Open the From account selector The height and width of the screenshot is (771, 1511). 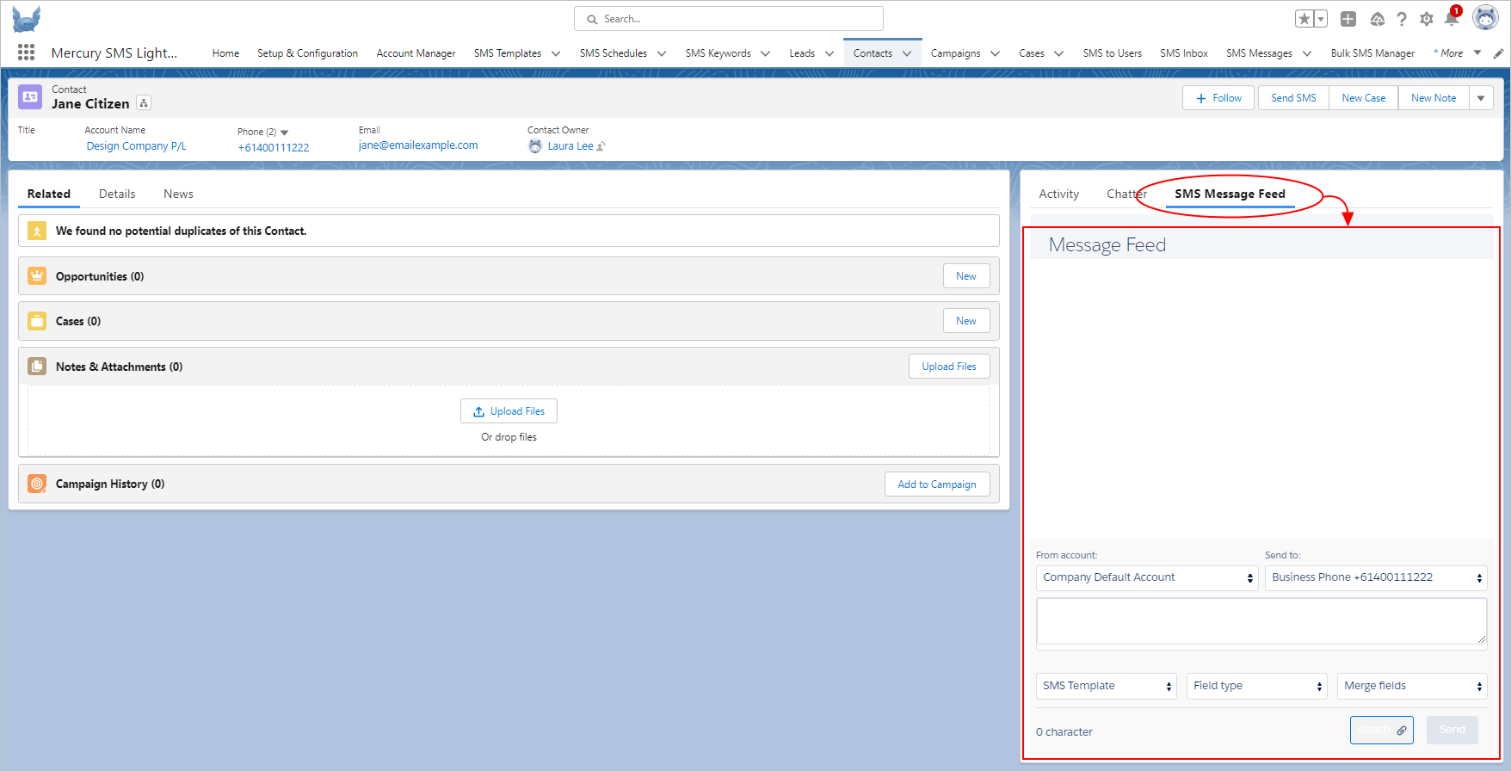tap(1148, 577)
